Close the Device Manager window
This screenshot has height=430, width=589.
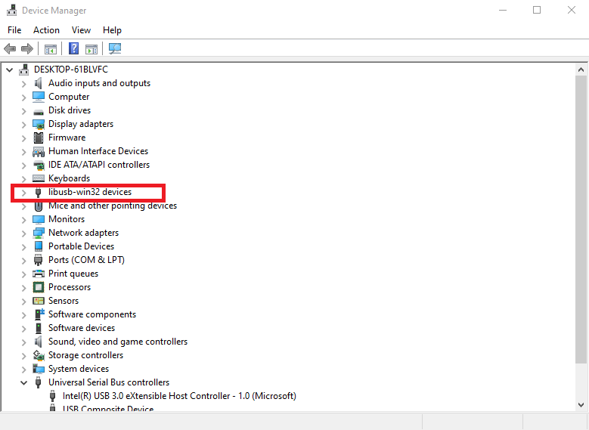coord(572,10)
